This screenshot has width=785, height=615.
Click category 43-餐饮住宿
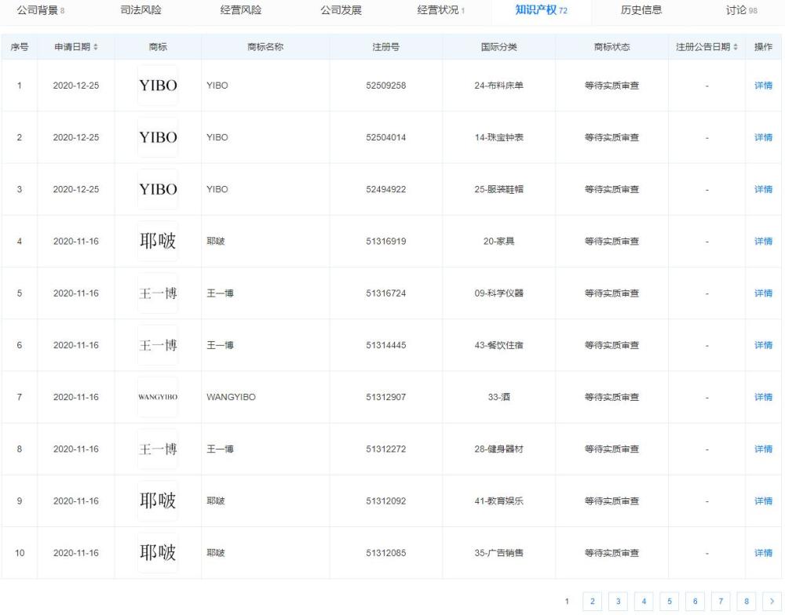(x=498, y=345)
